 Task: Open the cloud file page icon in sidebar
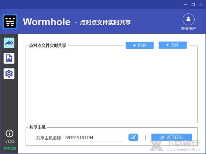point(9,58)
